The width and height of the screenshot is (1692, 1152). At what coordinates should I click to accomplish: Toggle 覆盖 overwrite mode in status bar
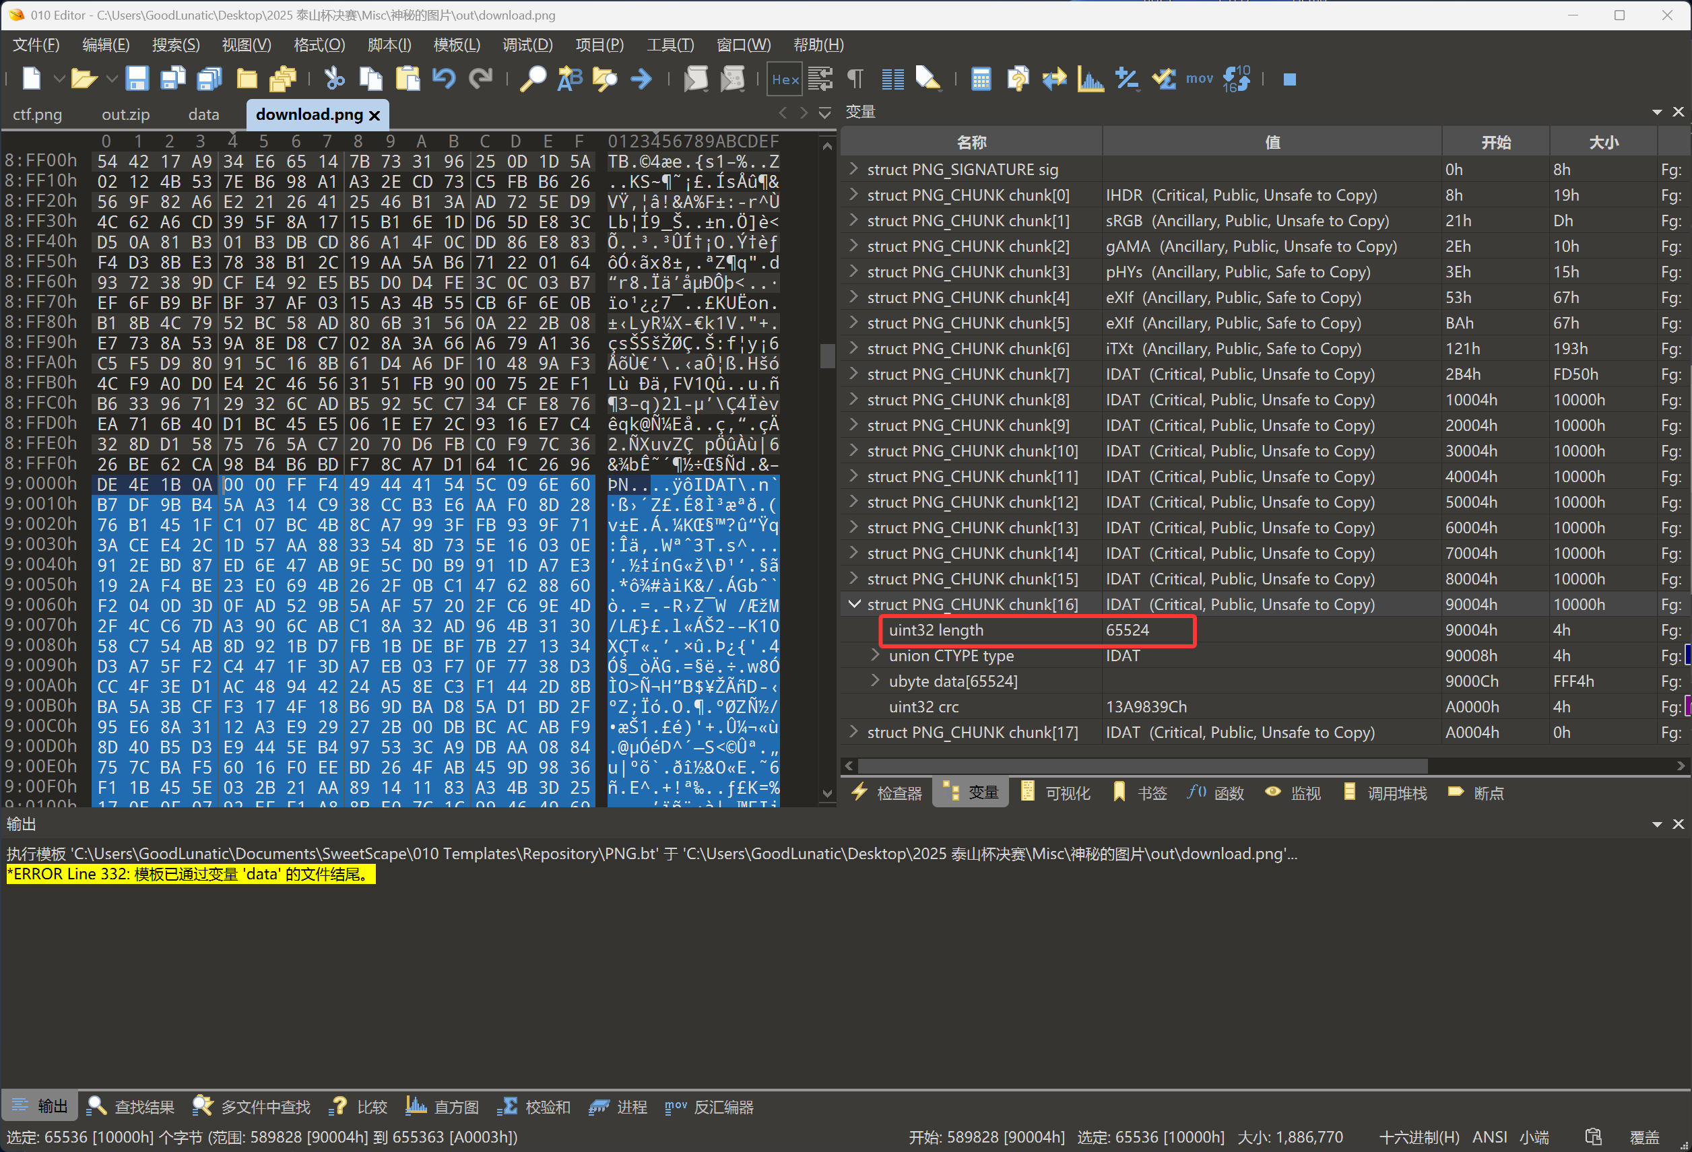pos(1644,1137)
